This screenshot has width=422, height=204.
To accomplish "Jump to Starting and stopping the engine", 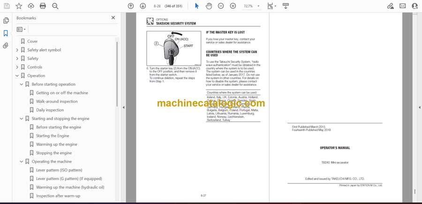I will tap(60, 119).
